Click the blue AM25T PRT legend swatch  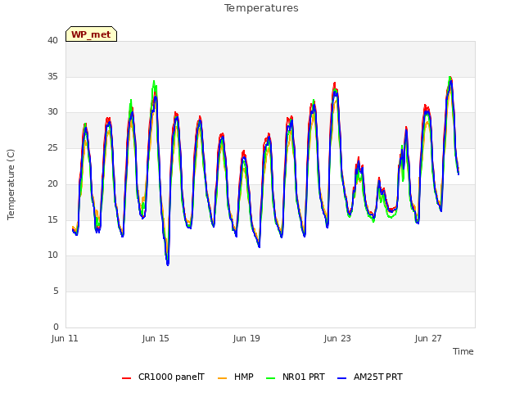coord(342,378)
